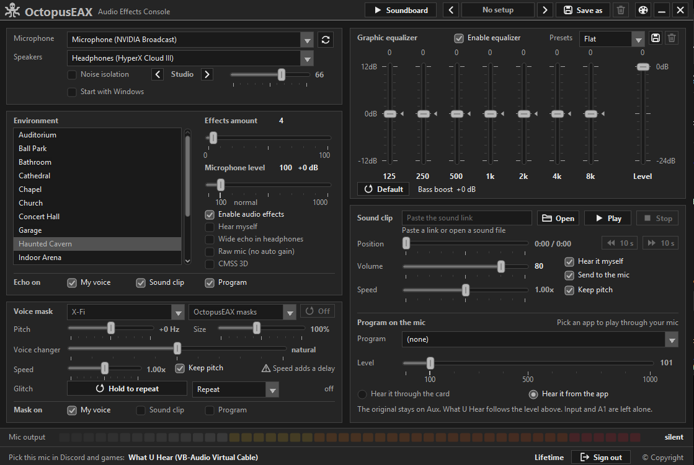Select the Auditorium environment

97,135
